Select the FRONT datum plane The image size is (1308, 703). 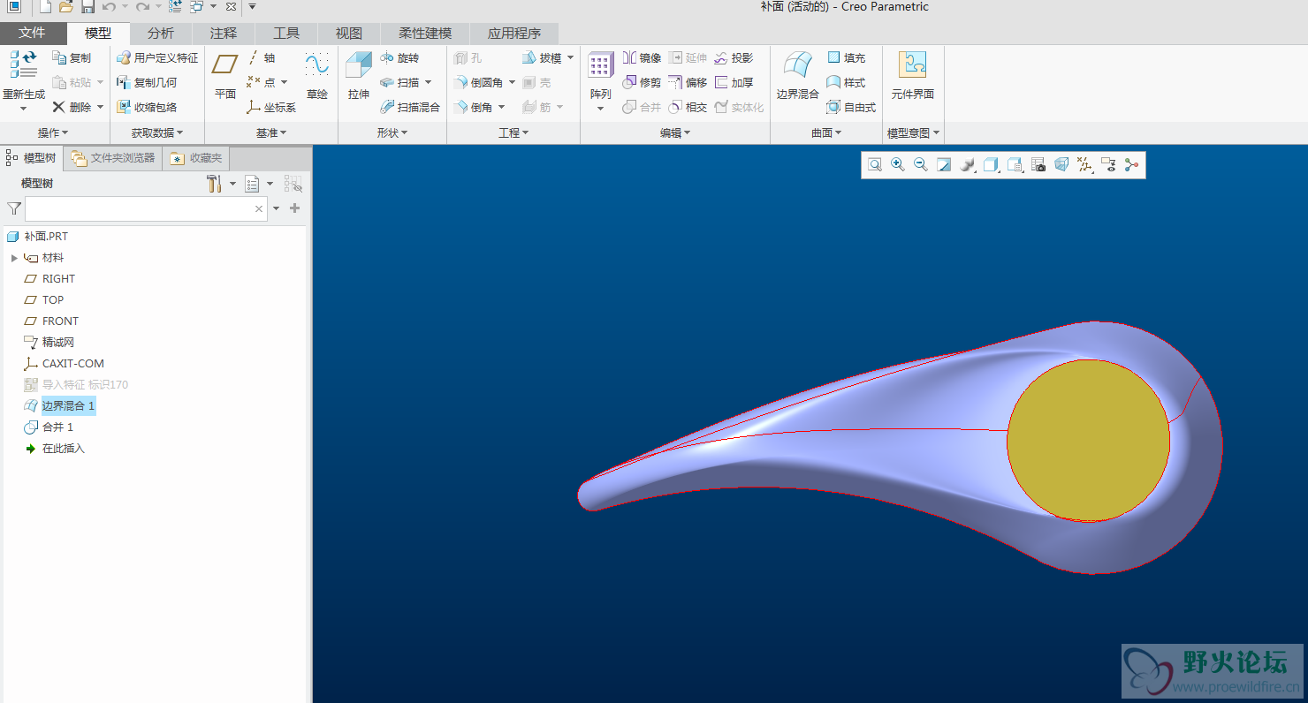click(x=51, y=321)
